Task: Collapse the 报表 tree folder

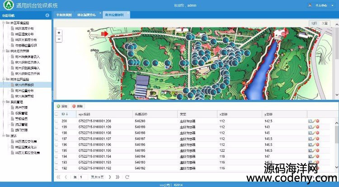Action: point(4,136)
